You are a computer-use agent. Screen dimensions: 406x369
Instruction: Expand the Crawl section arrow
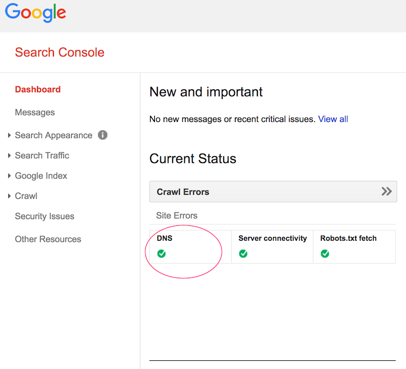(x=10, y=196)
